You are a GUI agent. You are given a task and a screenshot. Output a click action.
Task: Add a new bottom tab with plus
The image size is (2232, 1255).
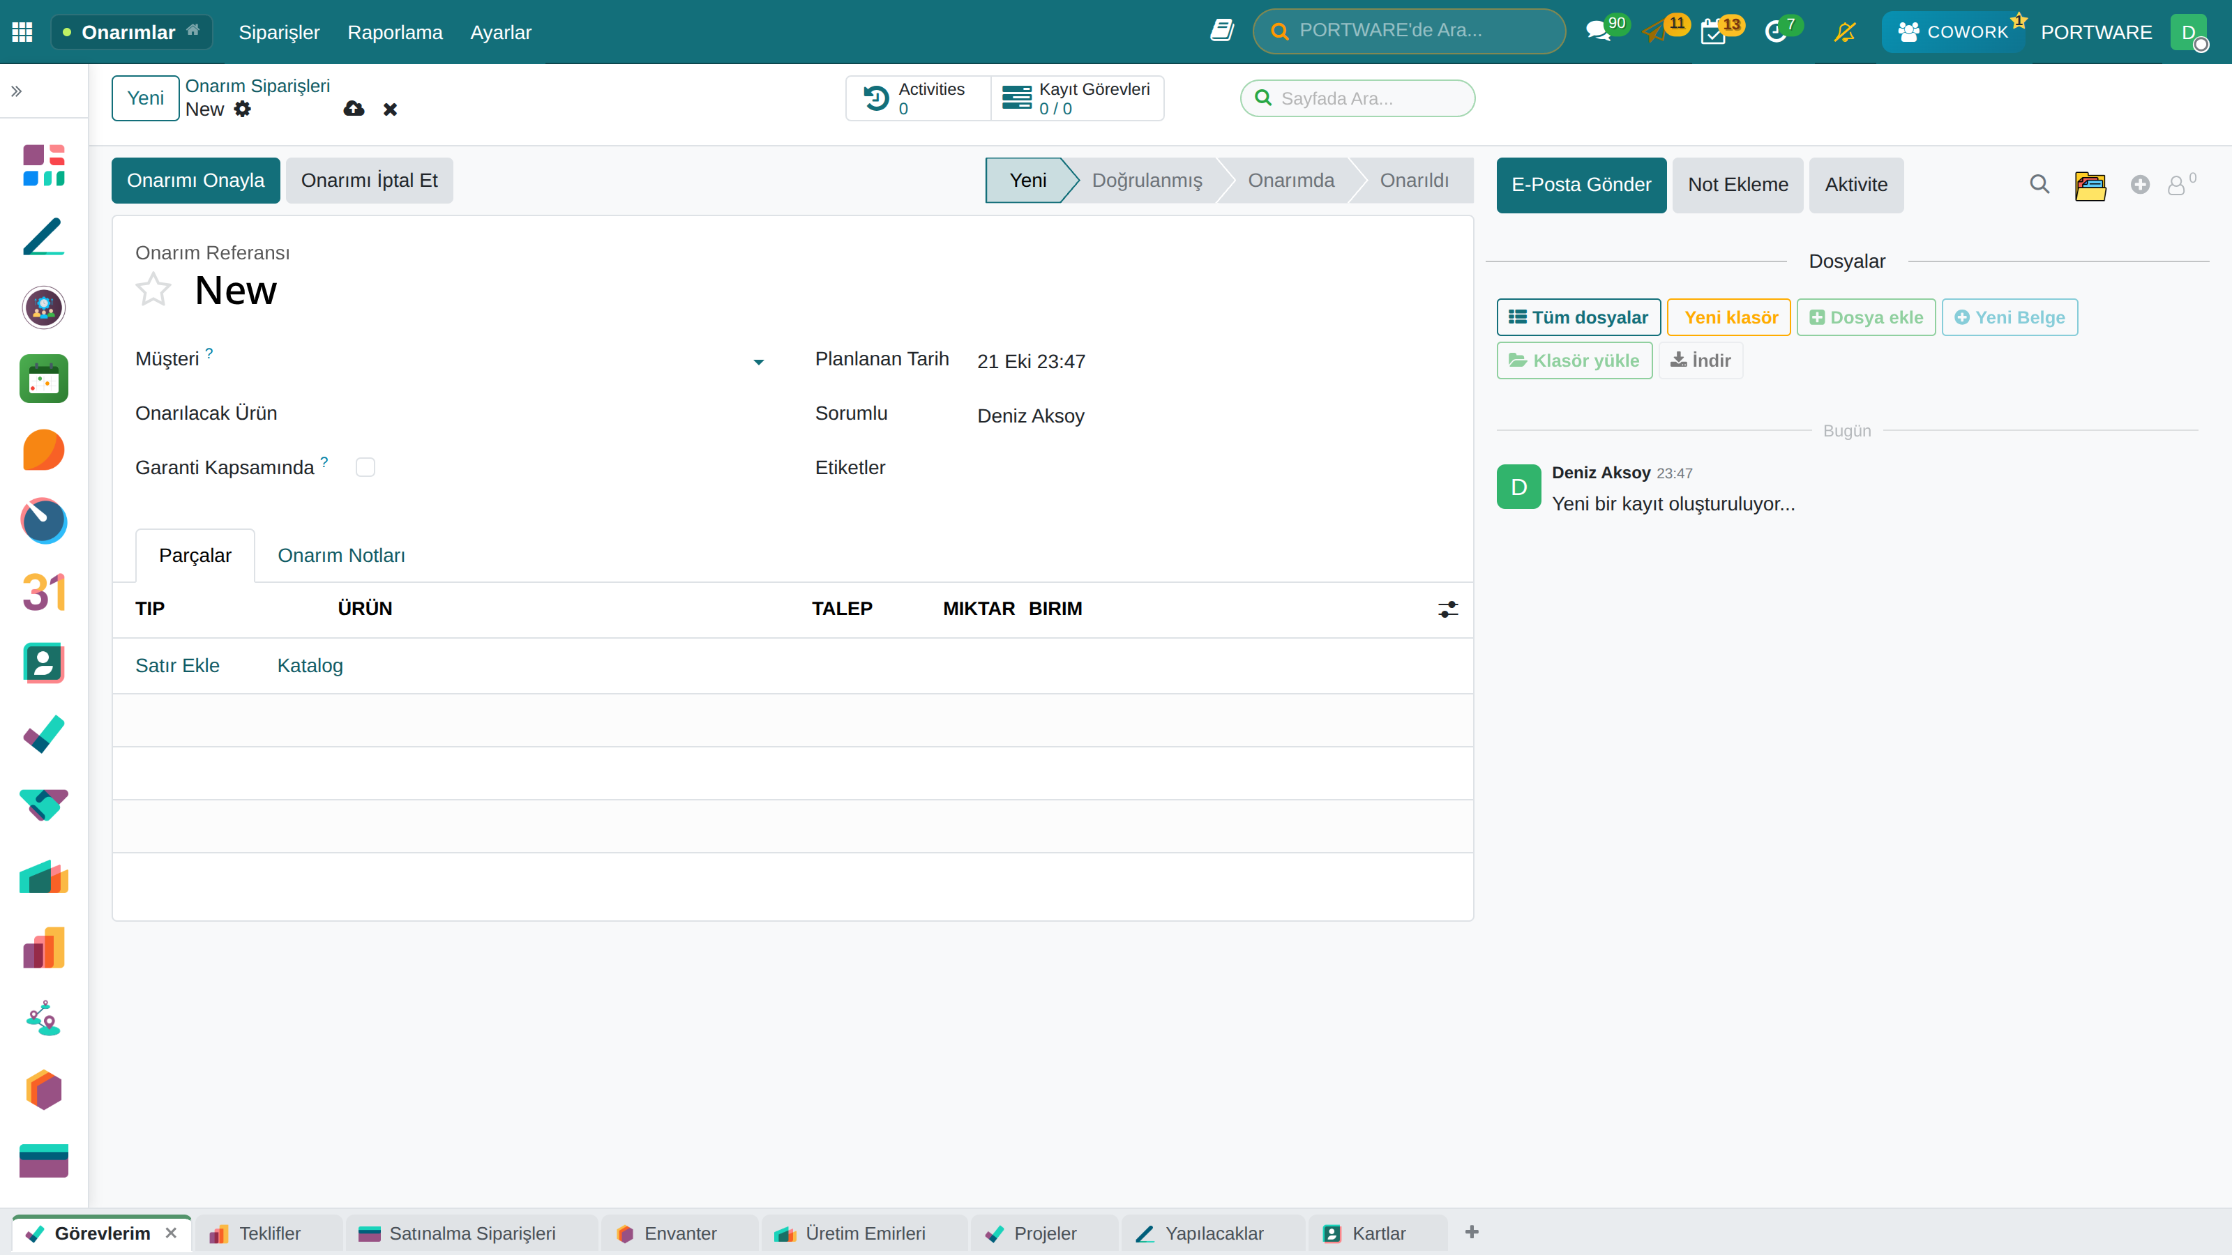(1471, 1233)
